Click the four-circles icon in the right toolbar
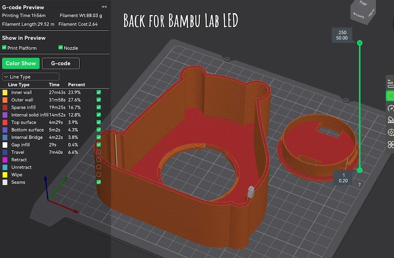The width and height of the screenshot is (394, 258). click(x=391, y=145)
